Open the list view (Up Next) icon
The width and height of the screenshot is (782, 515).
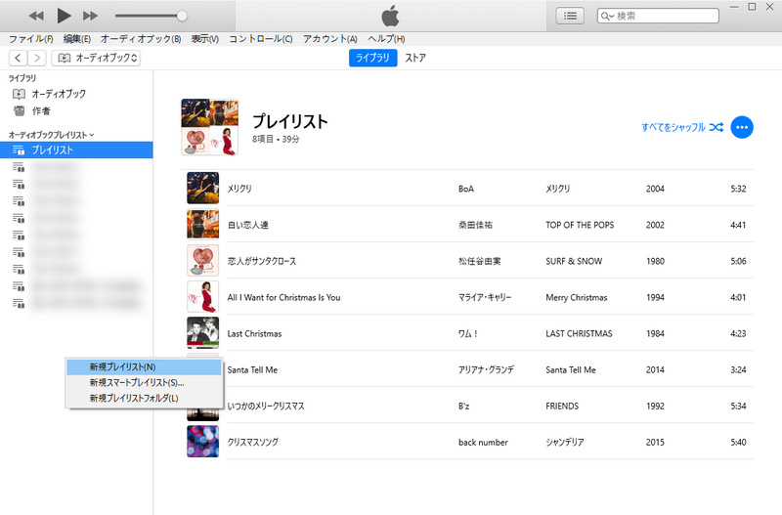pos(570,16)
